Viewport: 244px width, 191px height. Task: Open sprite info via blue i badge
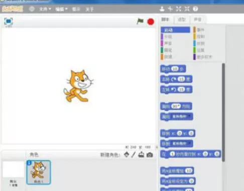click(x=29, y=163)
